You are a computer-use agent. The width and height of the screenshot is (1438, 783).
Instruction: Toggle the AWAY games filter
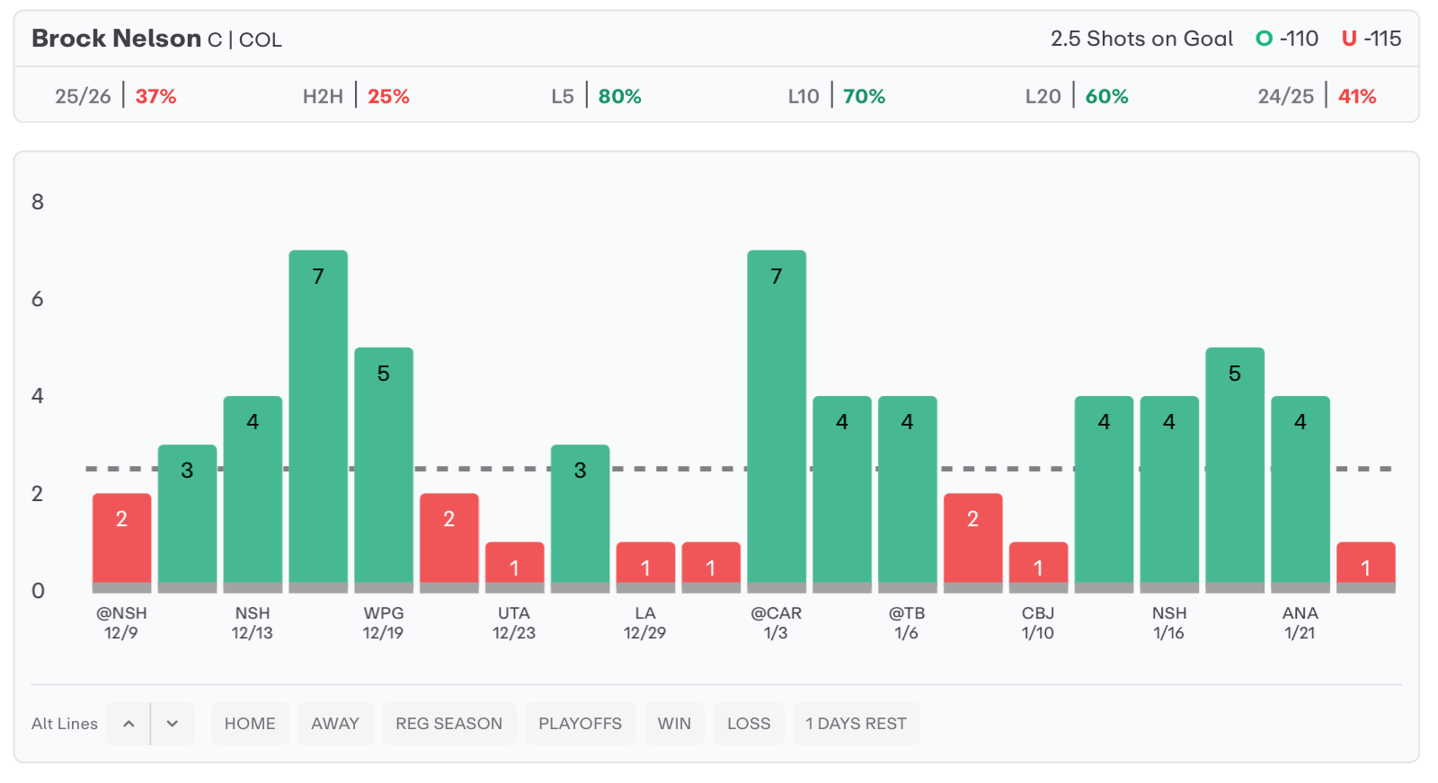335,724
